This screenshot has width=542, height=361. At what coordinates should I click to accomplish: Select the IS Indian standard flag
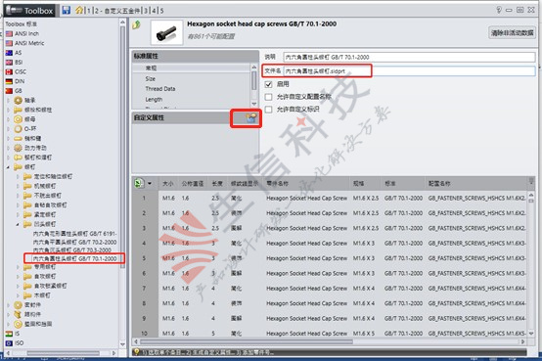pyautogui.click(x=10, y=334)
